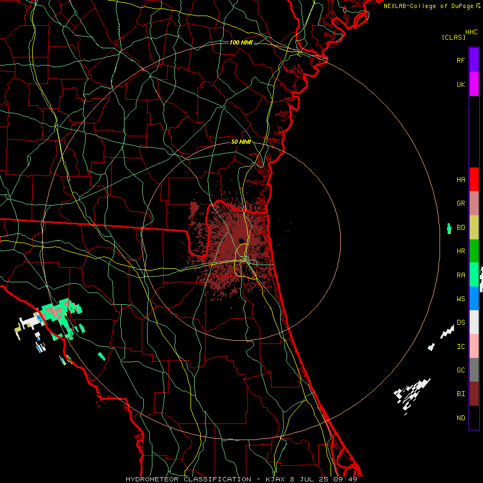The image size is (483, 483).
Task: Click the BD legend label
Action: pyautogui.click(x=460, y=228)
